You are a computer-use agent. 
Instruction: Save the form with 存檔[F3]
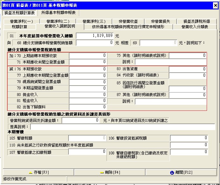click(38, 172)
